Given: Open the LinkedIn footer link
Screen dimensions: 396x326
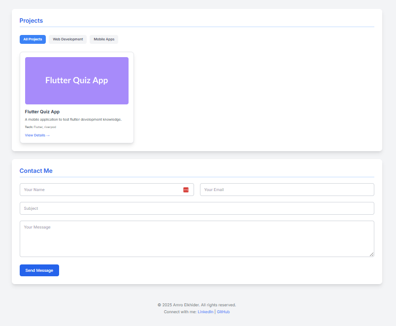Looking at the screenshot, I should pos(205,312).
